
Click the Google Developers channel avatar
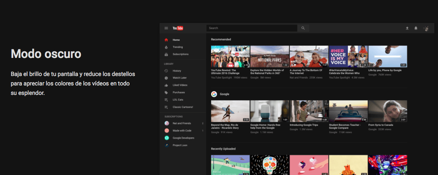pyautogui.click(x=167, y=138)
